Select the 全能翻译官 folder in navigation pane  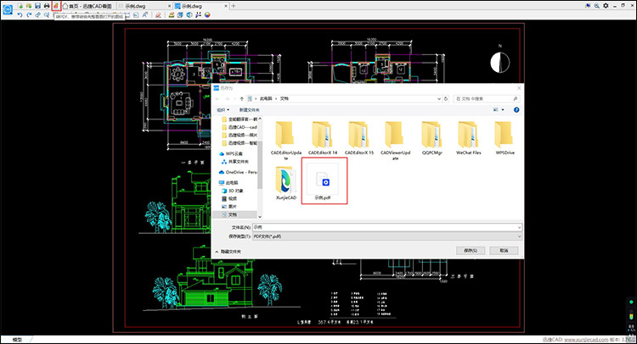click(x=240, y=119)
